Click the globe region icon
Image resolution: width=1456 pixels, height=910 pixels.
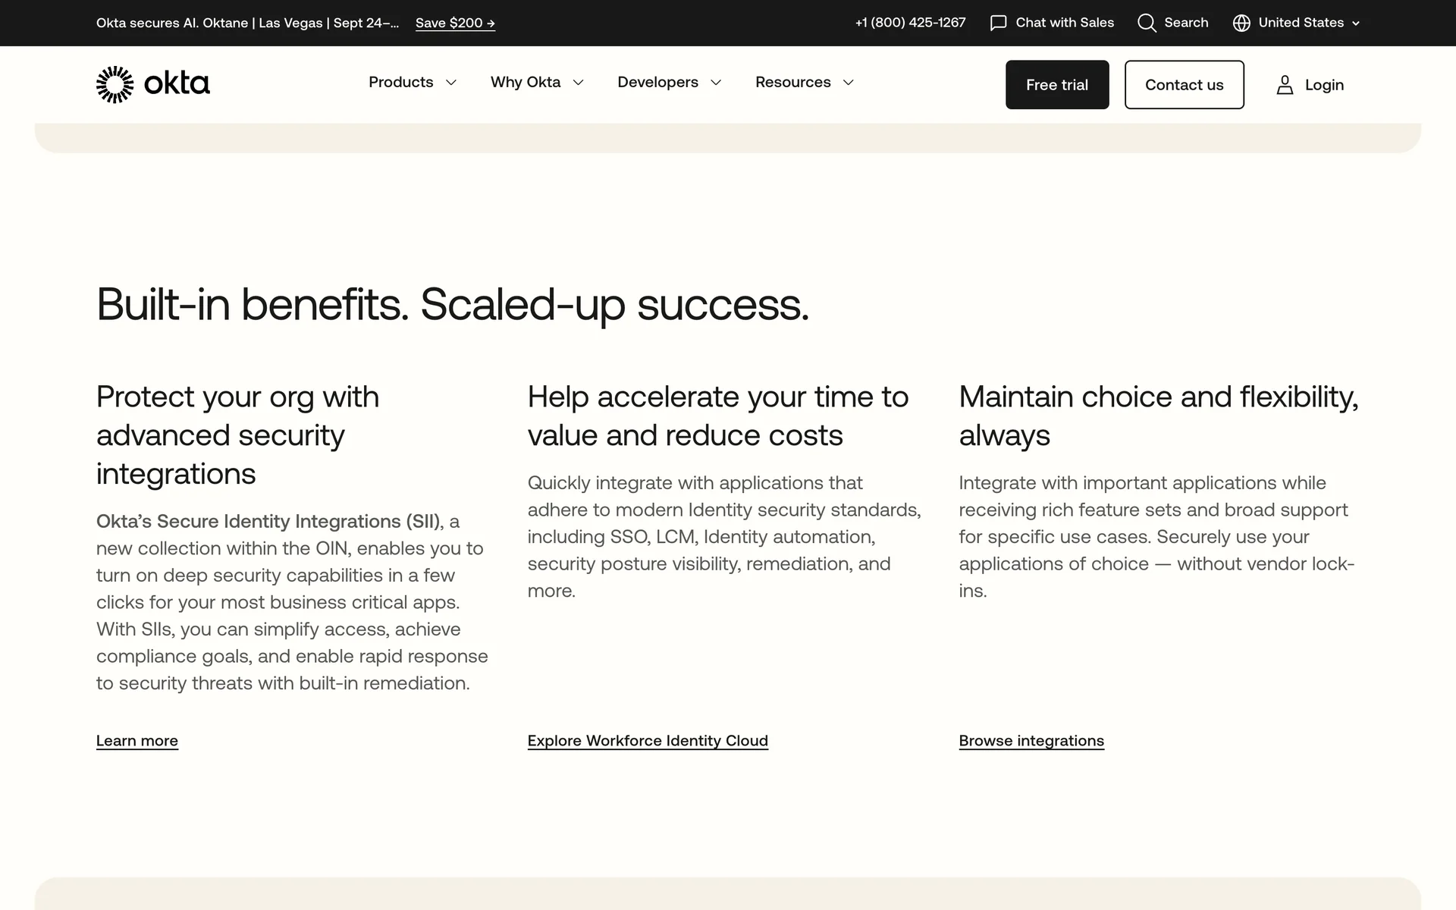click(1241, 23)
